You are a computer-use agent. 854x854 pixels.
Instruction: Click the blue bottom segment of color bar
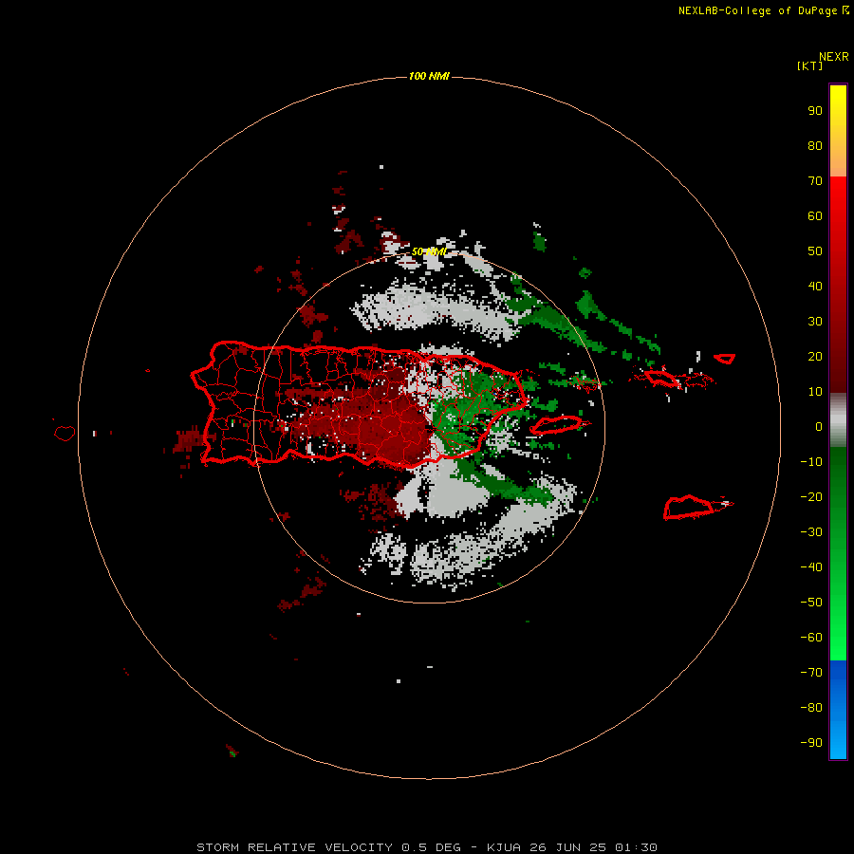click(838, 710)
